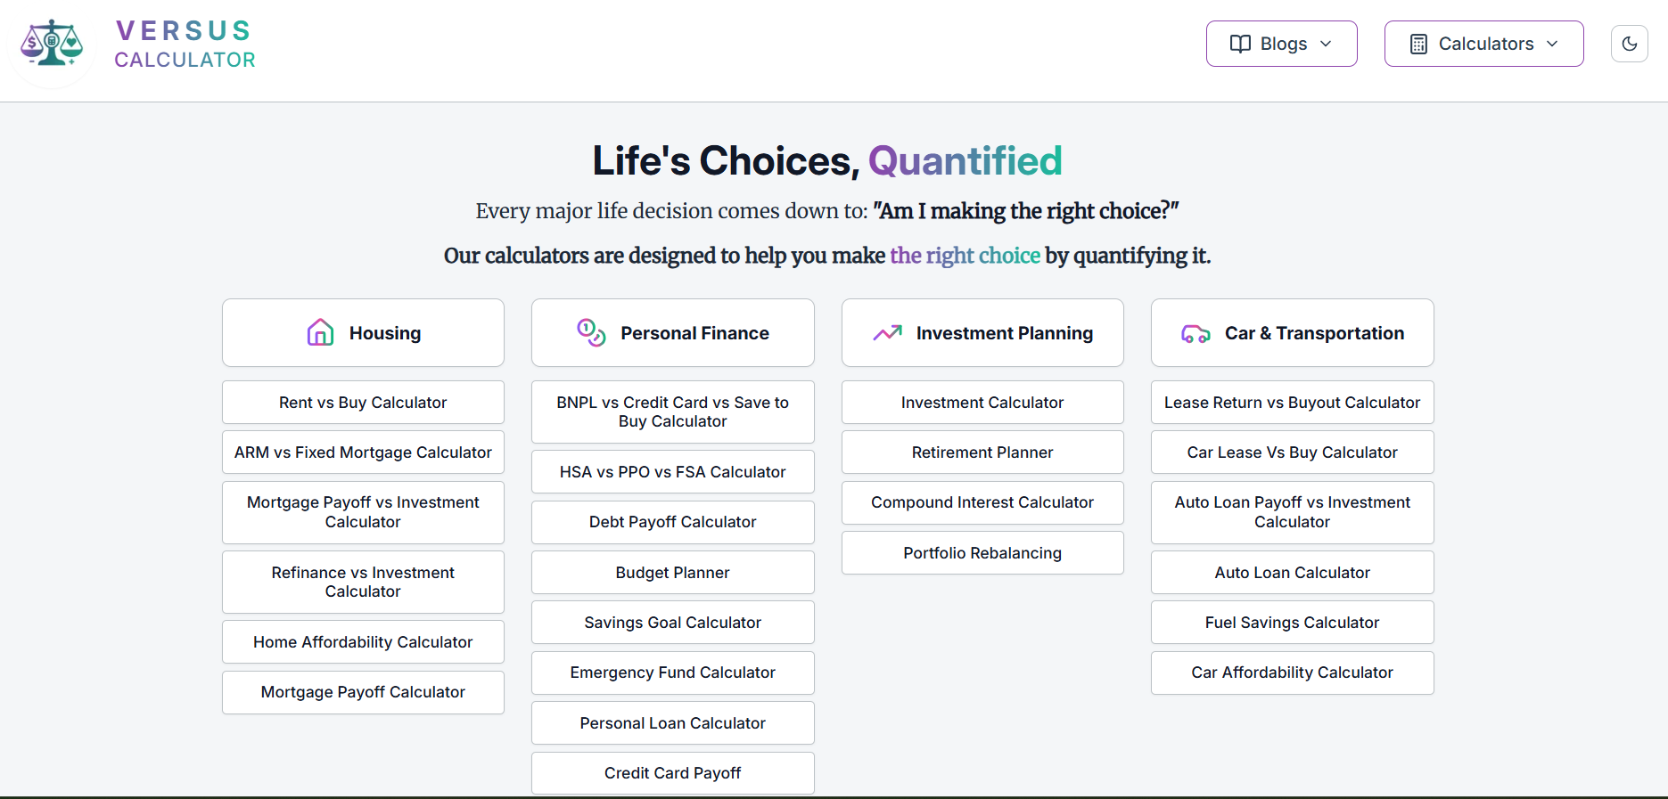Open the Debt Payoff Calculator

[x=672, y=522]
